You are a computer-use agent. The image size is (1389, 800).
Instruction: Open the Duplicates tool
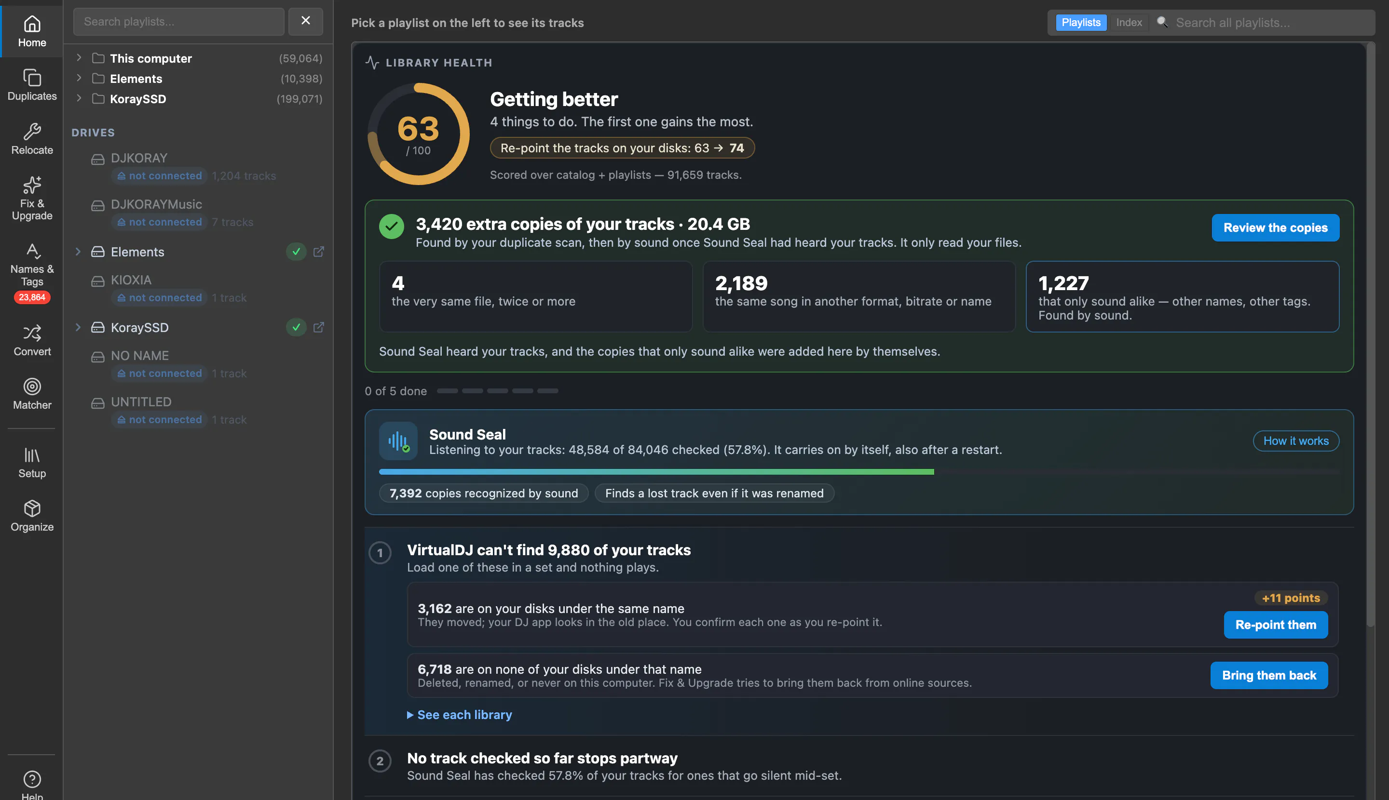tap(32, 85)
